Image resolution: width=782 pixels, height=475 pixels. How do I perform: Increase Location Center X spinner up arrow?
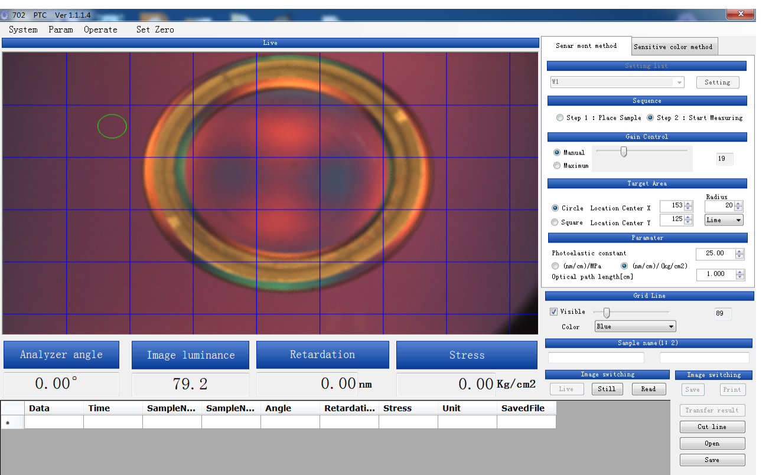[689, 203]
